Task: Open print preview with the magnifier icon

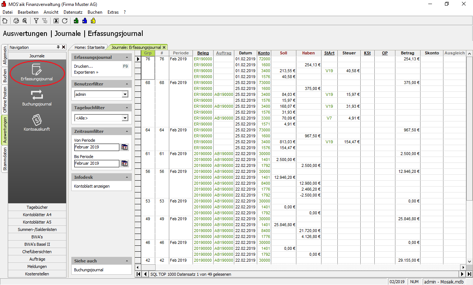Action: [x=24, y=21]
